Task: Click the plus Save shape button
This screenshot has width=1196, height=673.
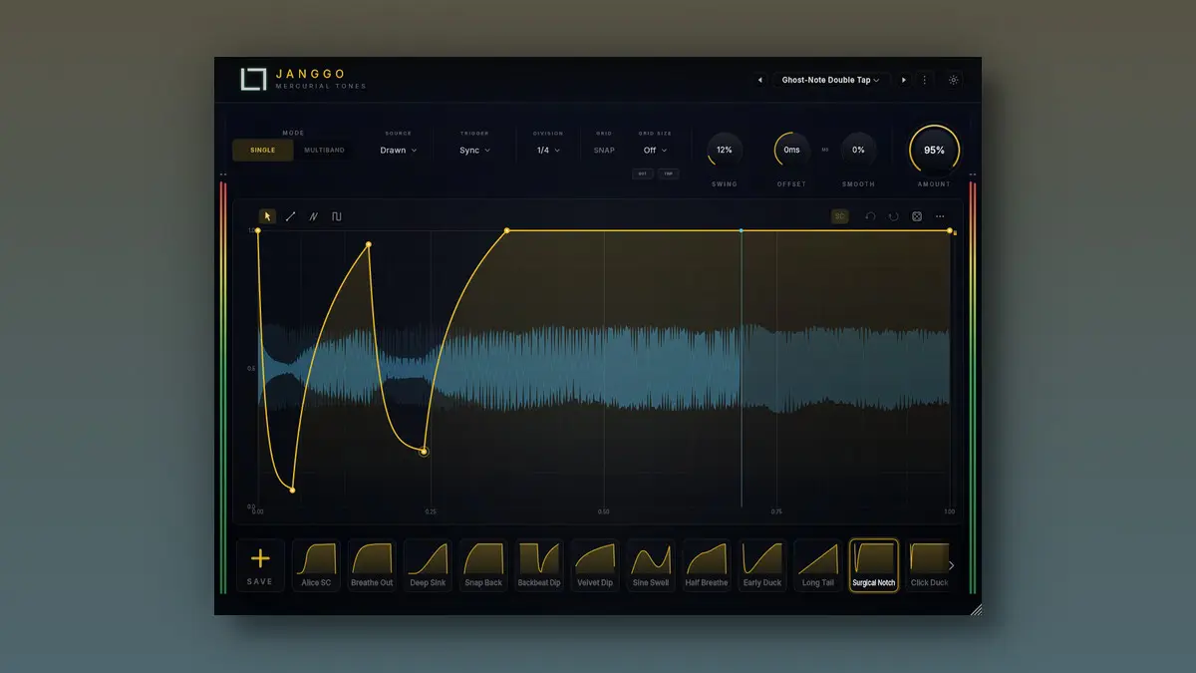Action: [x=260, y=566]
